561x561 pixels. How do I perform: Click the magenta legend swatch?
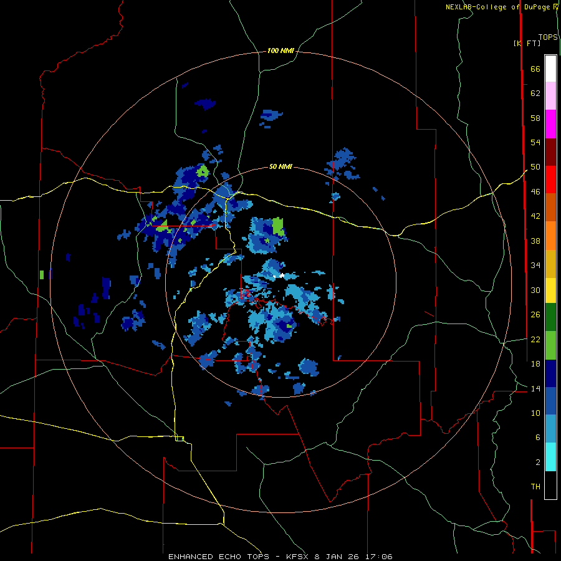(x=550, y=124)
